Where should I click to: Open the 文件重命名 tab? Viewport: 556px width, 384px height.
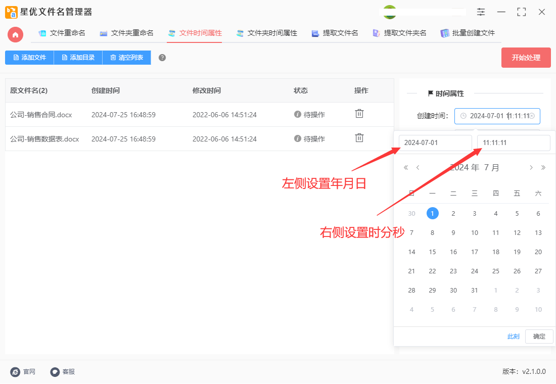coord(62,33)
